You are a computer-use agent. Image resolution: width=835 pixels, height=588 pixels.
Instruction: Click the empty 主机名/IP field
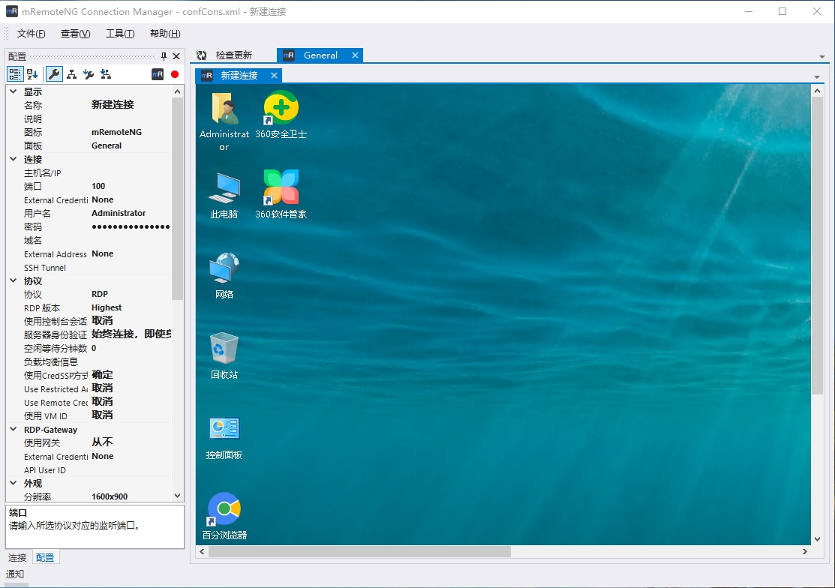click(x=131, y=173)
